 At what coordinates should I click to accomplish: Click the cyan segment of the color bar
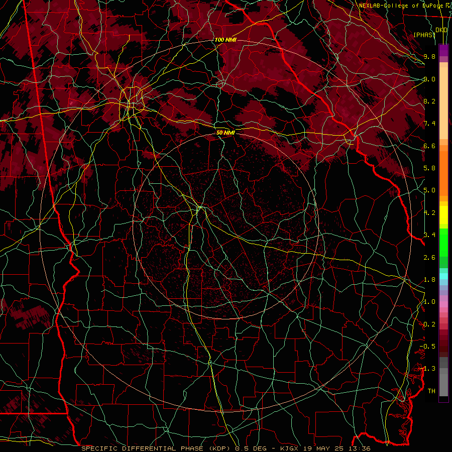pyautogui.click(x=443, y=276)
